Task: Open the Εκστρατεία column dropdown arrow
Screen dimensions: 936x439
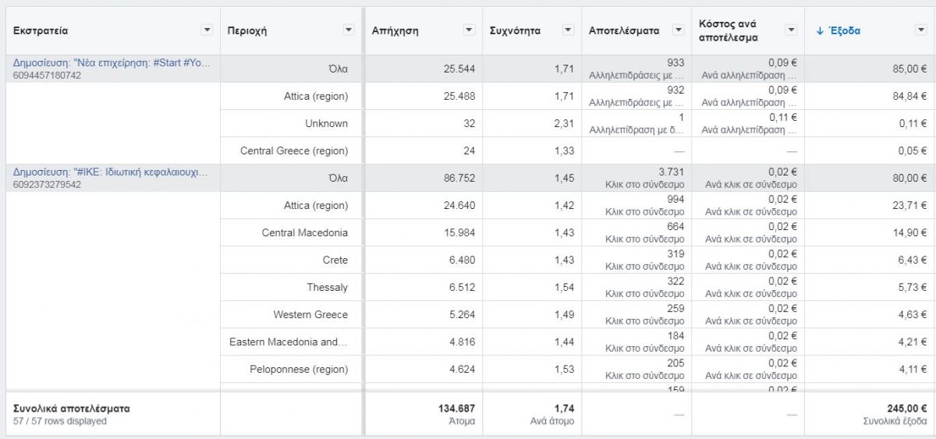Action: [207, 30]
